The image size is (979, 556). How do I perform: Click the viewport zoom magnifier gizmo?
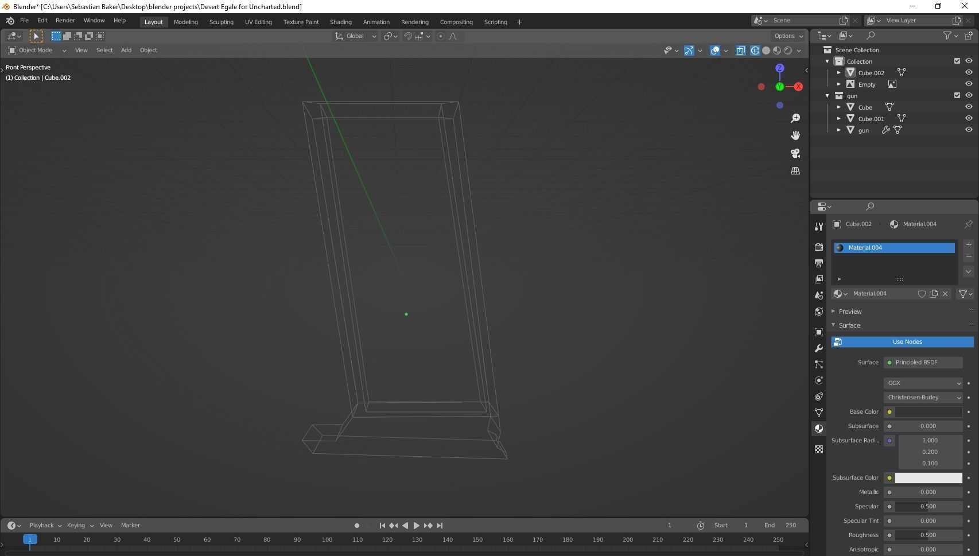pyautogui.click(x=795, y=118)
